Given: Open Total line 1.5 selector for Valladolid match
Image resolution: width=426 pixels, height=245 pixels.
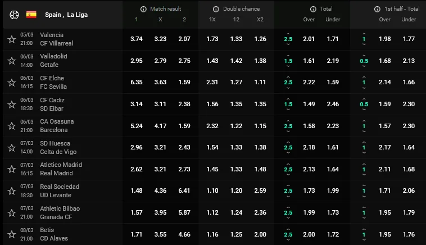Looking at the screenshot, I should [288, 61].
